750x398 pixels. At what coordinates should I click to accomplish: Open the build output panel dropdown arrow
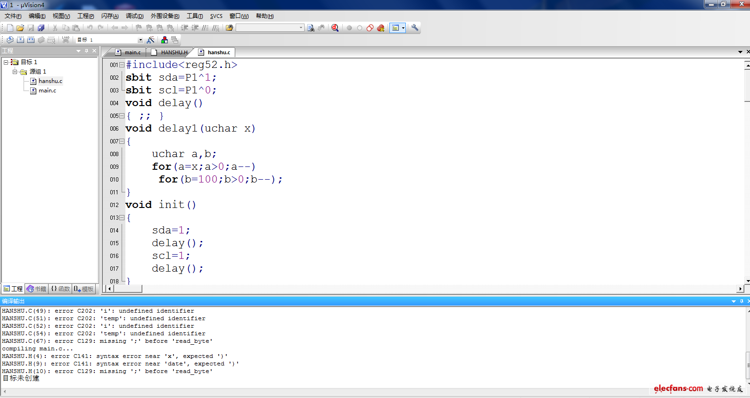click(734, 301)
